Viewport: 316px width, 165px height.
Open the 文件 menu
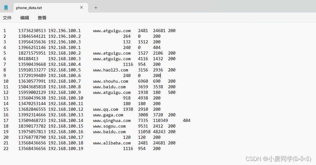click(x=7, y=18)
